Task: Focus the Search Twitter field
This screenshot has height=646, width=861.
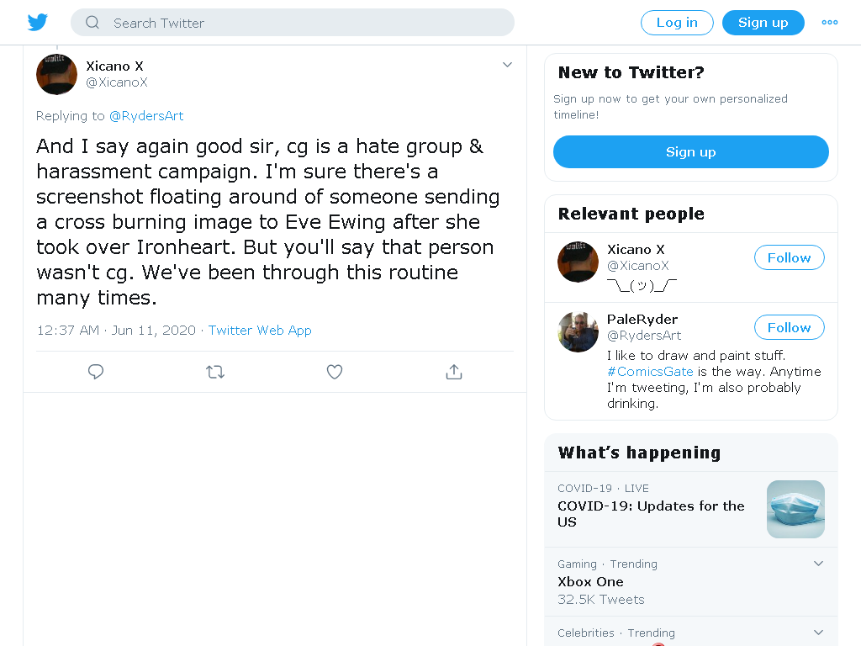Action: point(292,23)
